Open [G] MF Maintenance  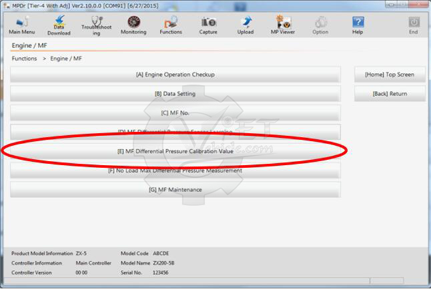[175, 190]
